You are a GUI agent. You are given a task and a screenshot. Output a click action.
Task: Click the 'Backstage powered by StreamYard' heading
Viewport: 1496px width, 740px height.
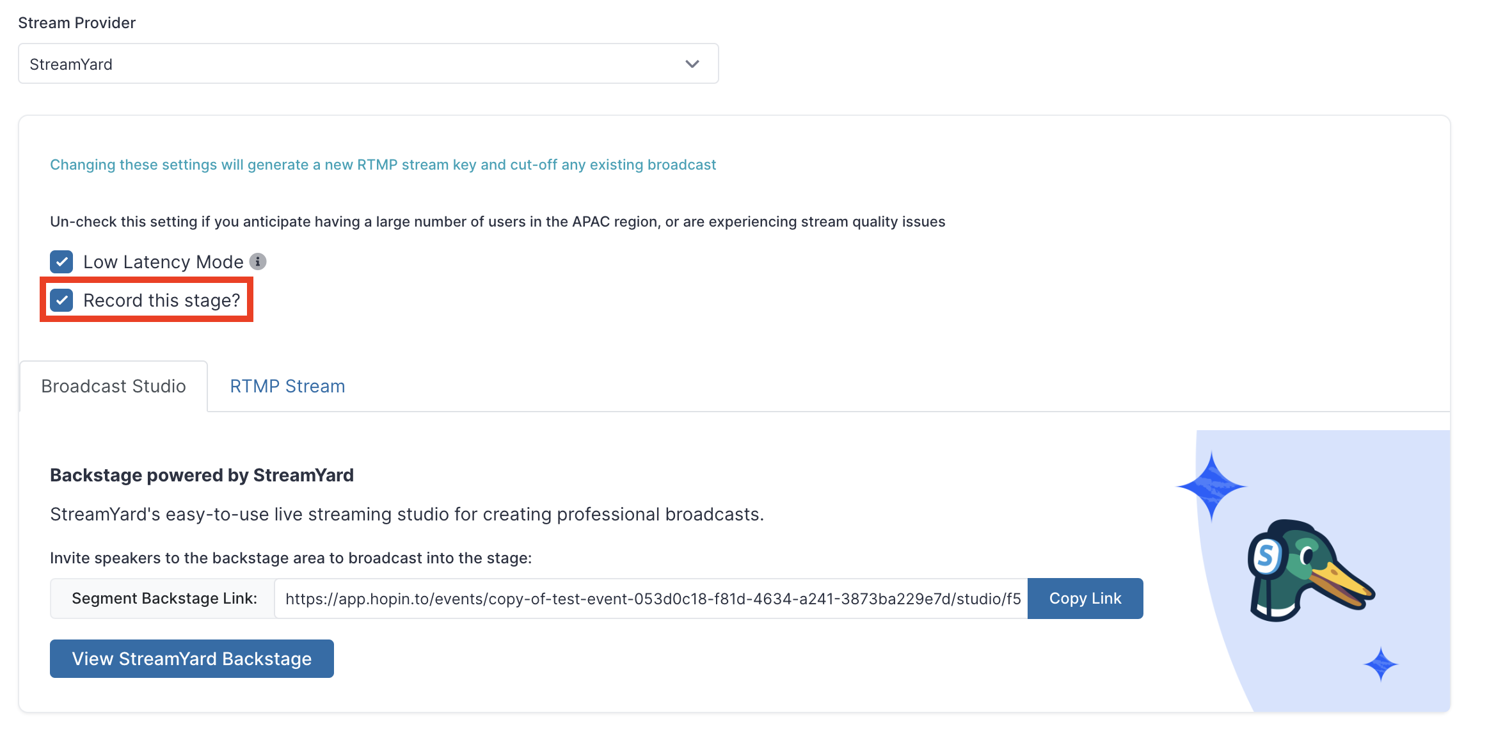202,475
